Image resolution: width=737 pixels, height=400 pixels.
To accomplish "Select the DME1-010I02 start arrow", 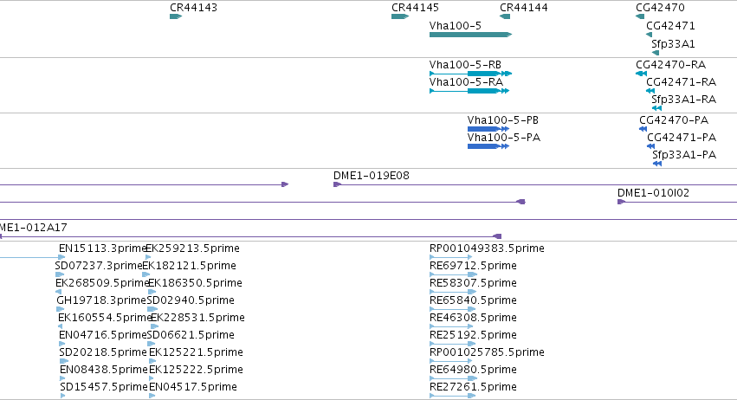I will coord(621,202).
